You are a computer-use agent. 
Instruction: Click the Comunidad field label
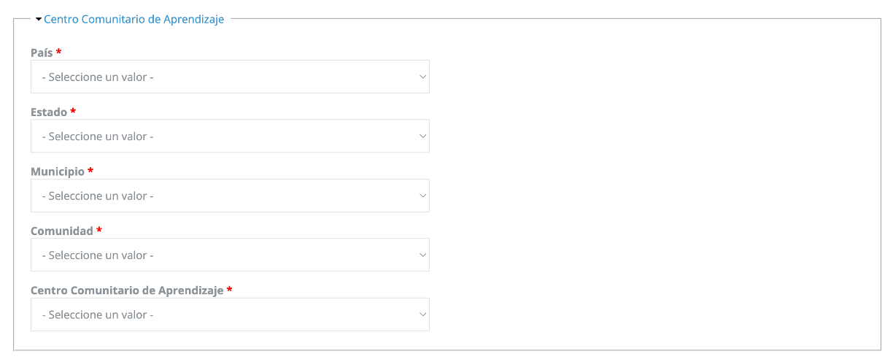tap(62, 231)
